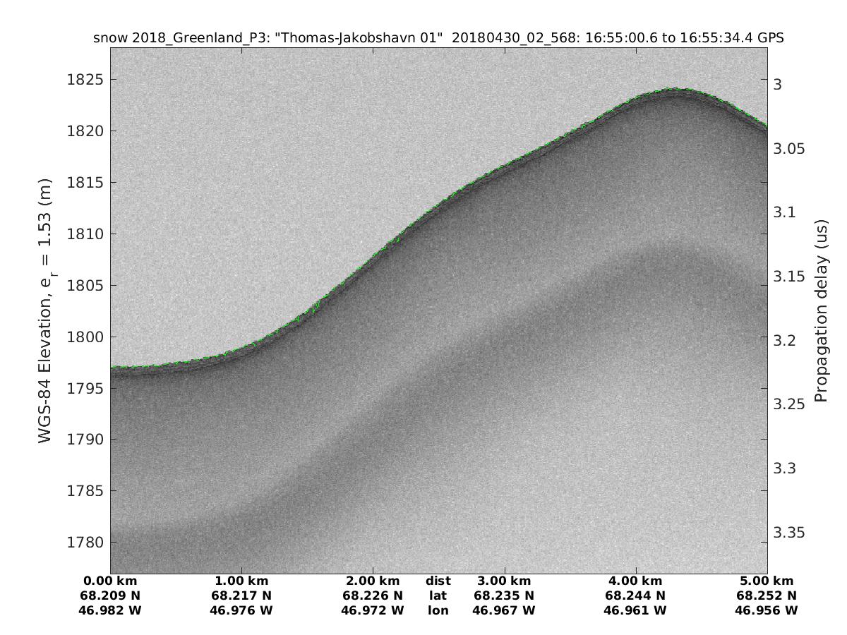This screenshot has width=847, height=635.
Task: Click the 1825 elevation tick label
Action: [x=85, y=80]
